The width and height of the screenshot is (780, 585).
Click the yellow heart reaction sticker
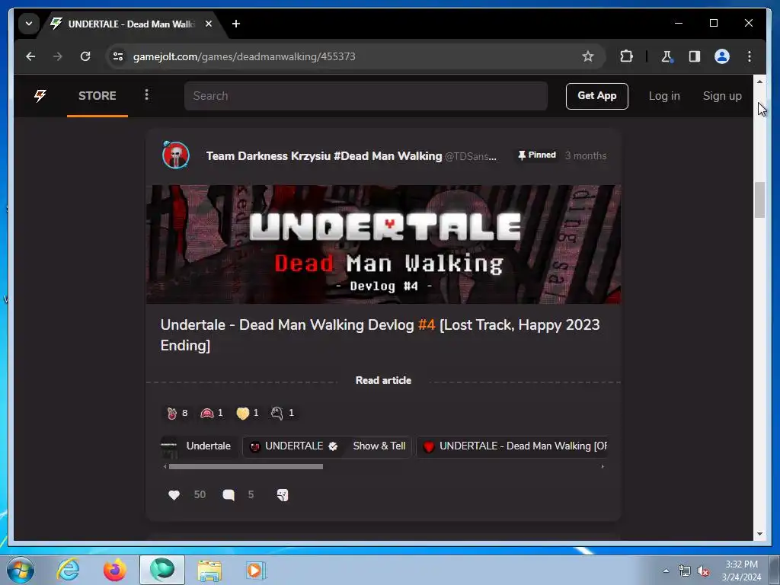coord(248,413)
